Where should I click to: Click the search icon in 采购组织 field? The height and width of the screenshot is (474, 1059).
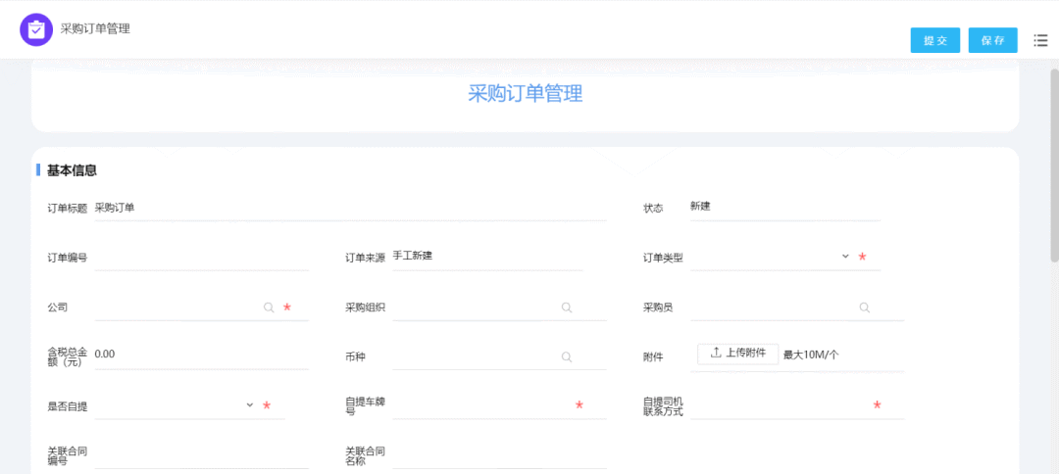[567, 308]
